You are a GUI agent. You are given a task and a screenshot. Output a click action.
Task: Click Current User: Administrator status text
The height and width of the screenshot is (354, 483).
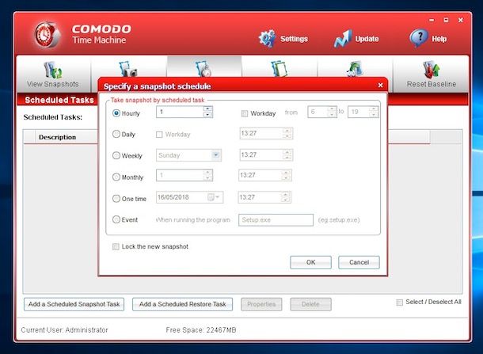[x=64, y=330]
